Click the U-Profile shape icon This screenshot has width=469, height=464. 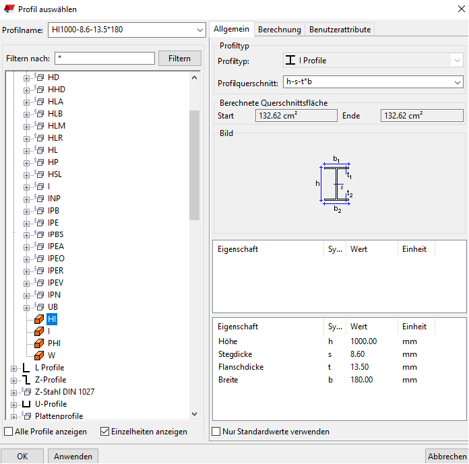(26, 404)
